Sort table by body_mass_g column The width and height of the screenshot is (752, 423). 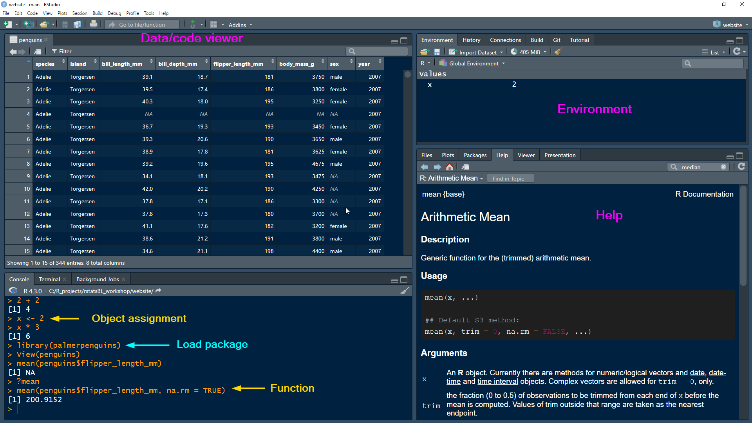coord(296,64)
